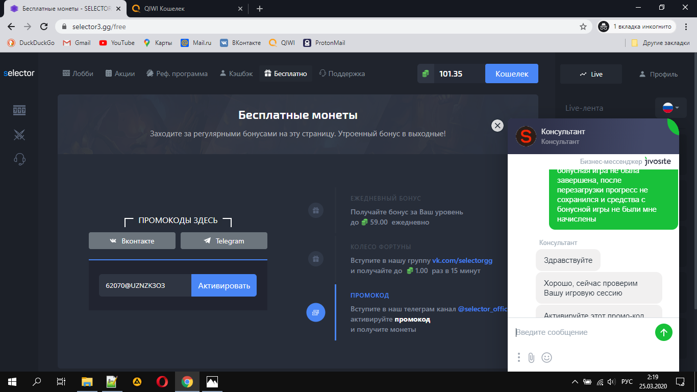Screen dimensions: 697x392
Task: Click the balance value 101.35
Action: point(451,74)
